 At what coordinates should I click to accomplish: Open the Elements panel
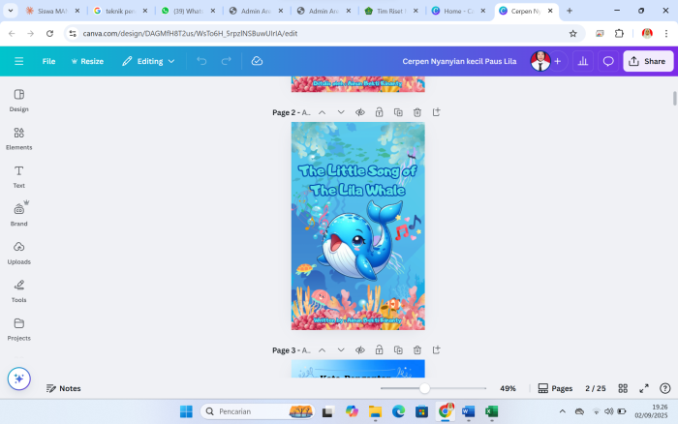pos(19,138)
